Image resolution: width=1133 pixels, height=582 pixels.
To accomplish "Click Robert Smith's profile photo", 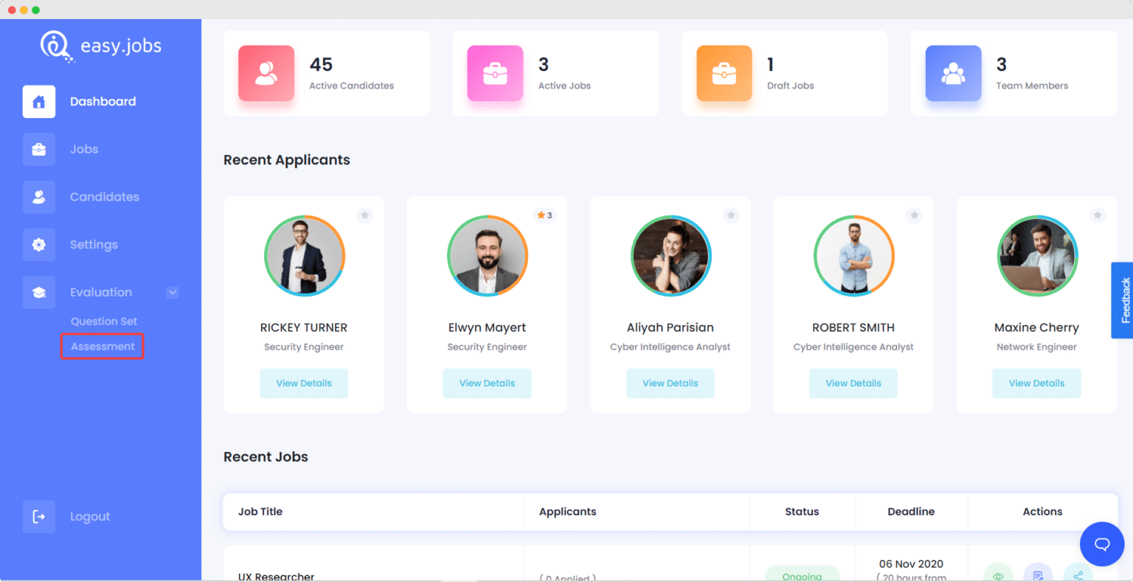I will click(x=853, y=256).
